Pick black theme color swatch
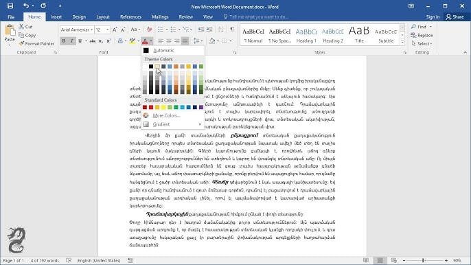Image resolution: width=471 pixels, height=265 pixels. 151,67
